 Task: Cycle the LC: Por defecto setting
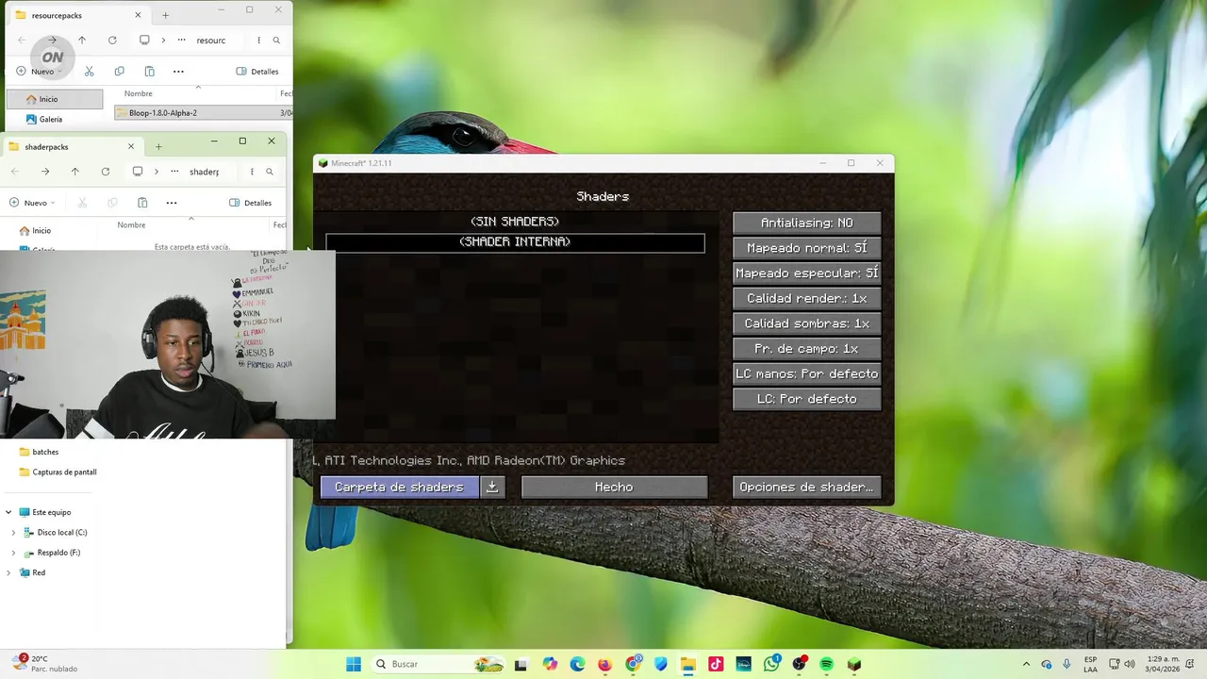click(x=807, y=399)
